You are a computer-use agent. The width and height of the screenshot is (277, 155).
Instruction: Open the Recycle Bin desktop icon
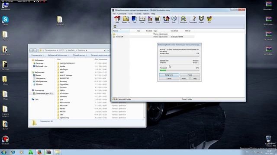point(268,140)
